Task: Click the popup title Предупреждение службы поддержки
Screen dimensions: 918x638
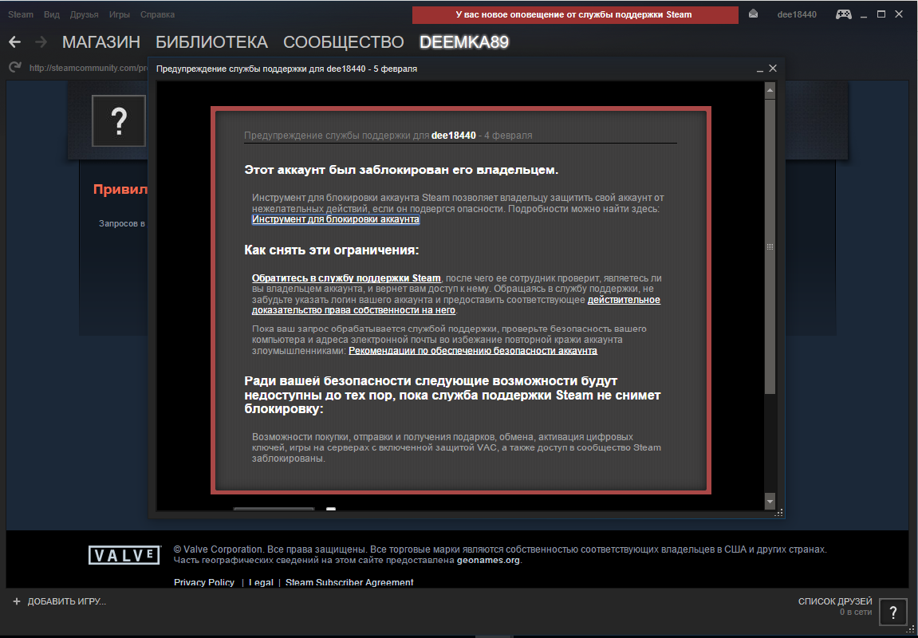Action: (286, 69)
